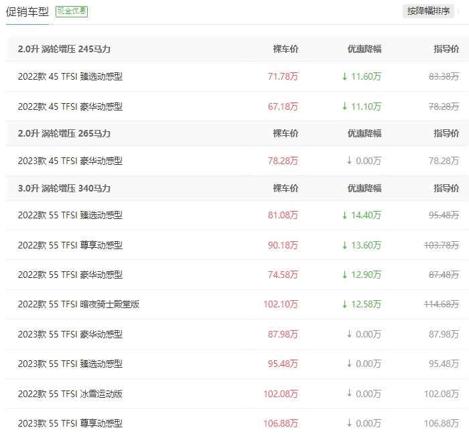Screen dimensions: 469x438
Task: Open 2023款 55 TFSI 豪华动感型 model
Action: pos(70,334)
